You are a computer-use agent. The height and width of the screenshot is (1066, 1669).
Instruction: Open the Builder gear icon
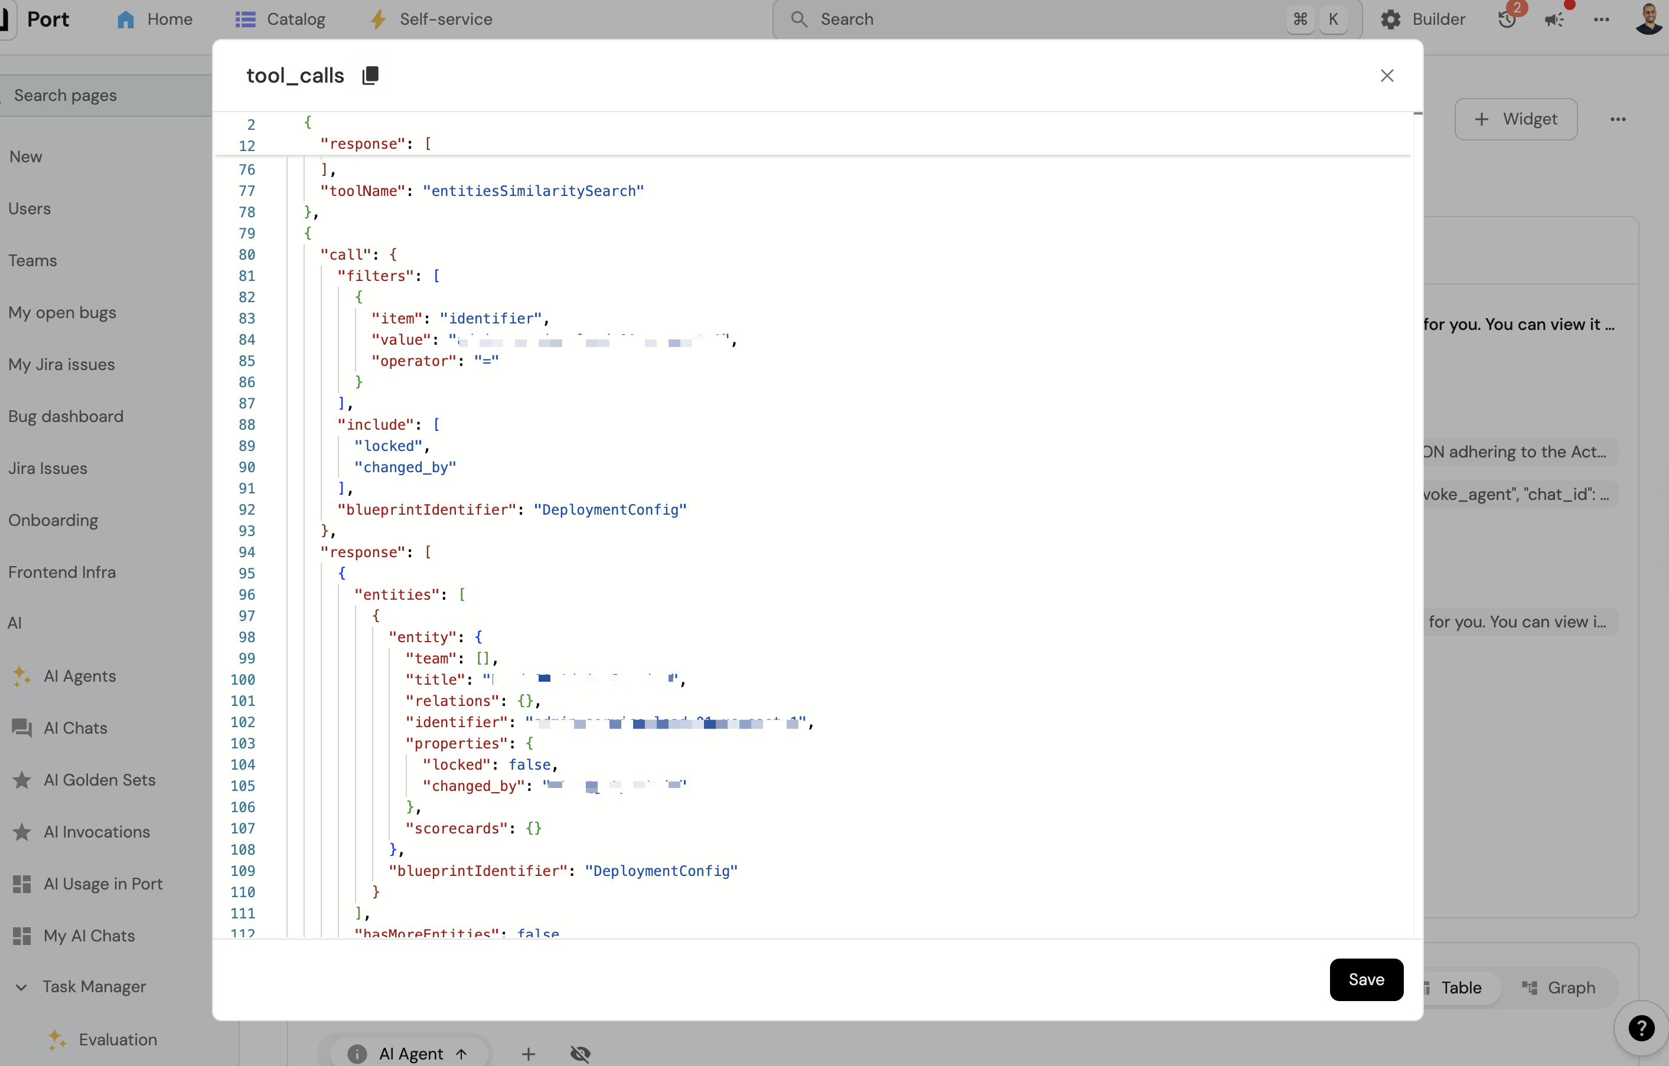[1390, 19]
